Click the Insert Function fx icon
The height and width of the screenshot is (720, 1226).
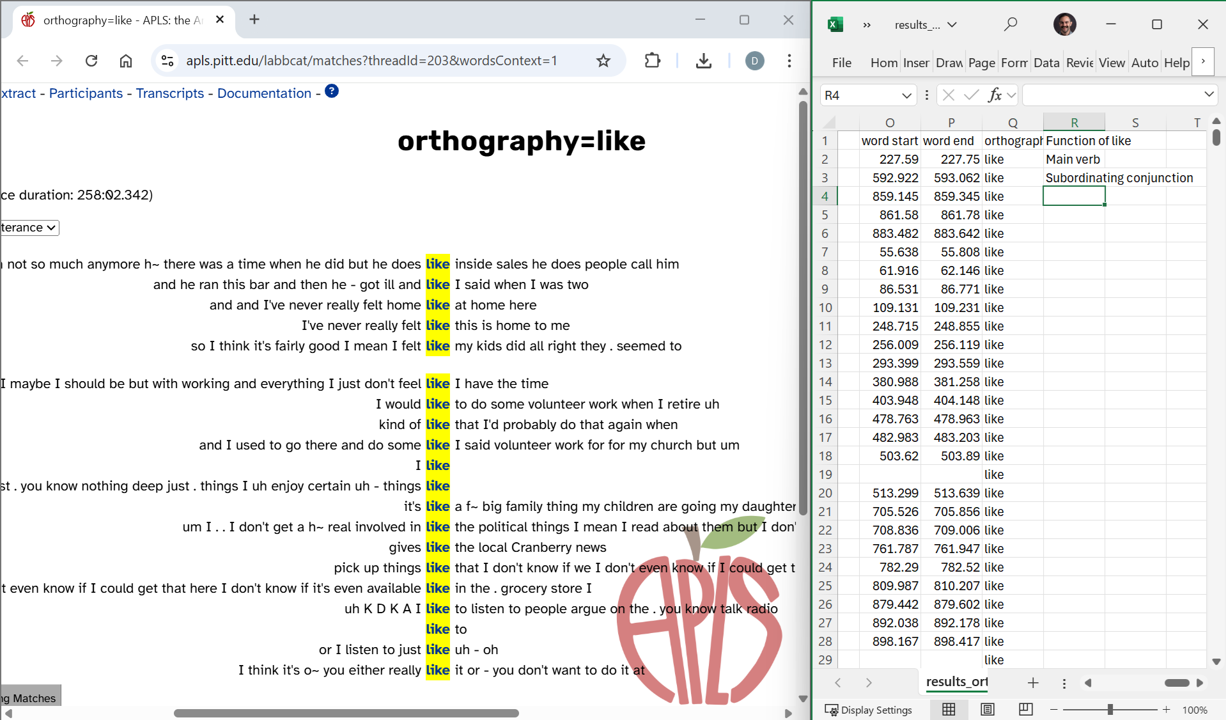995,95
